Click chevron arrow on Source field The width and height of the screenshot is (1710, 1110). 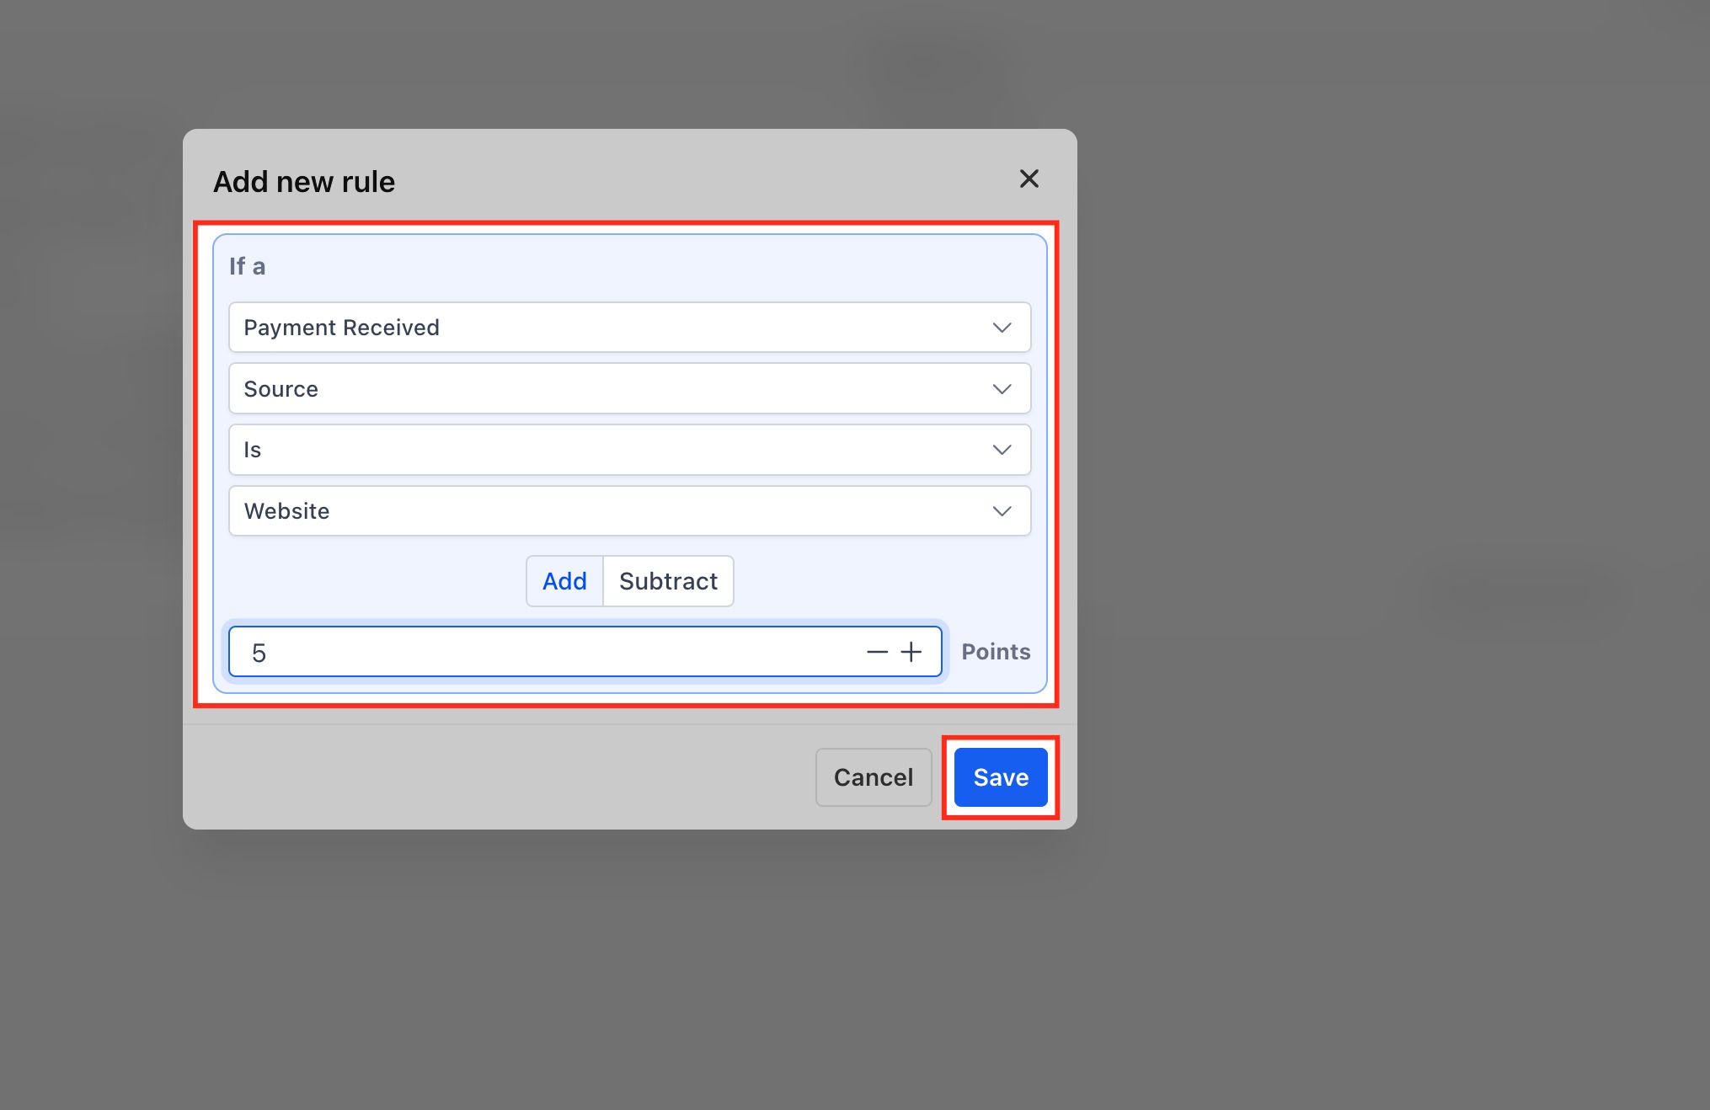(x=1002, y=389)
